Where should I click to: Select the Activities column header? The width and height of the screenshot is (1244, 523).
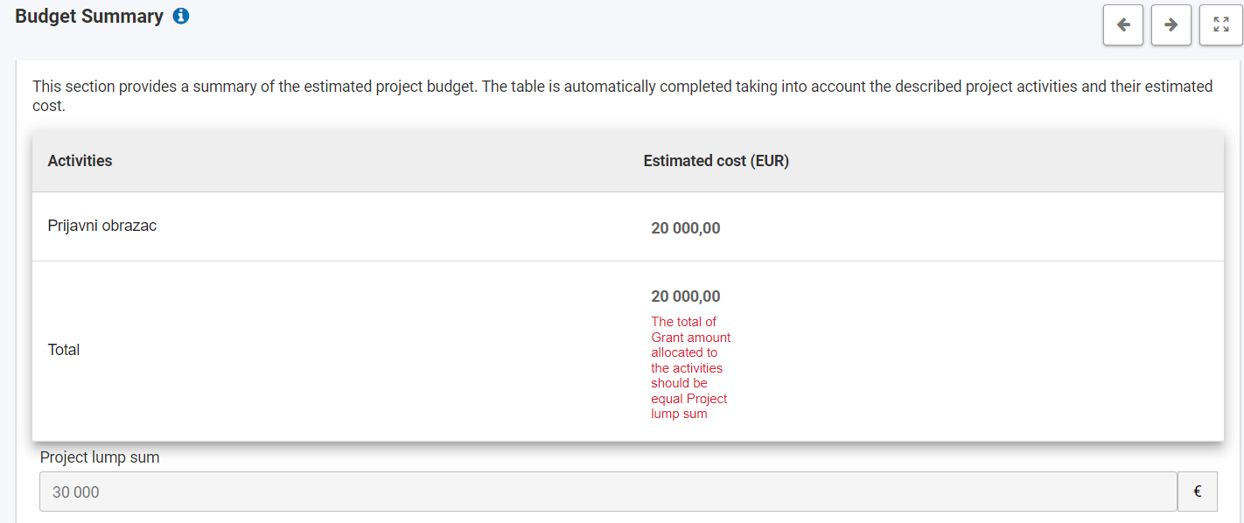click(80, 161)
